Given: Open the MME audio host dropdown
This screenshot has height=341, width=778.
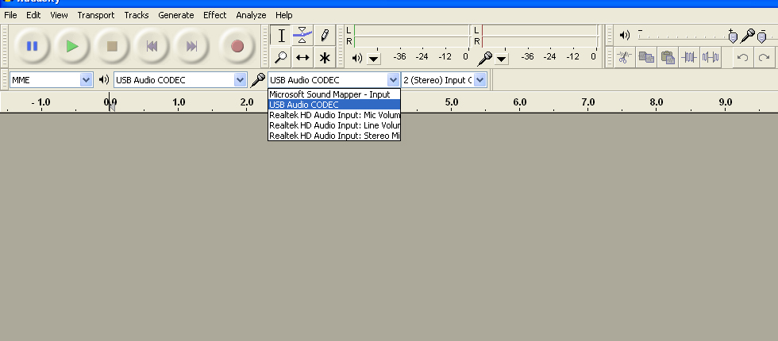Looking at the screenshot, I should (52, 80).
